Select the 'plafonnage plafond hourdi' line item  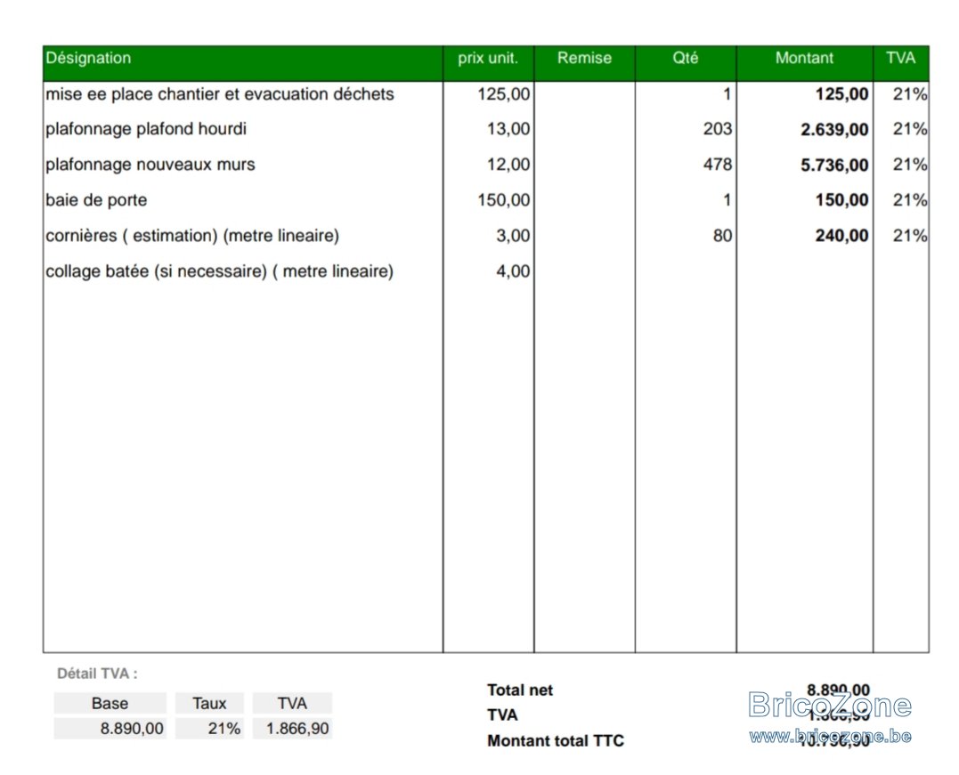coord(146,130)
